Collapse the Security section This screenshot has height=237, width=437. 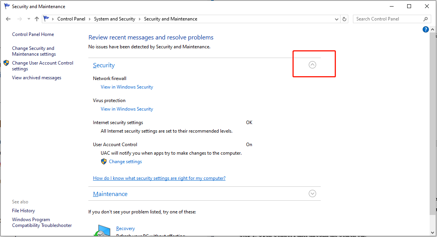(x=312, y=65)
